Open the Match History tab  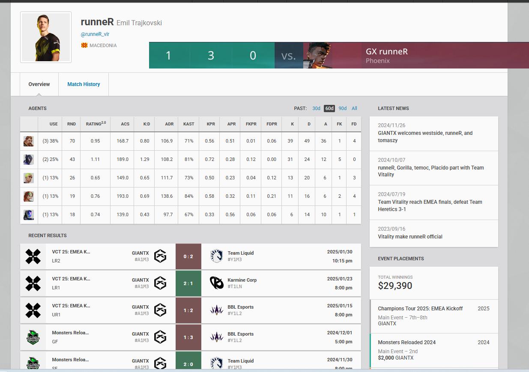[x=84, y=84]
